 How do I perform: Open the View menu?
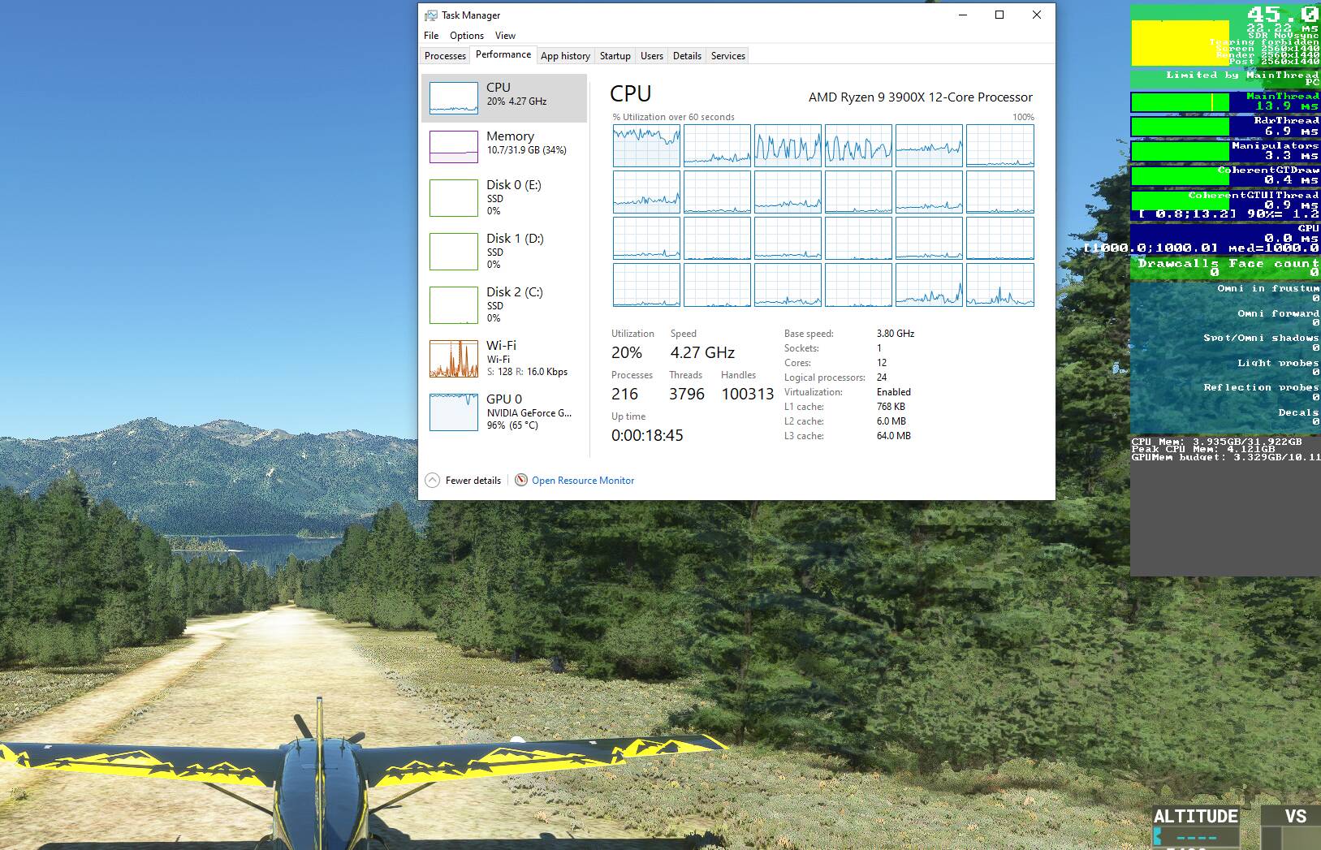pos(505,36)
